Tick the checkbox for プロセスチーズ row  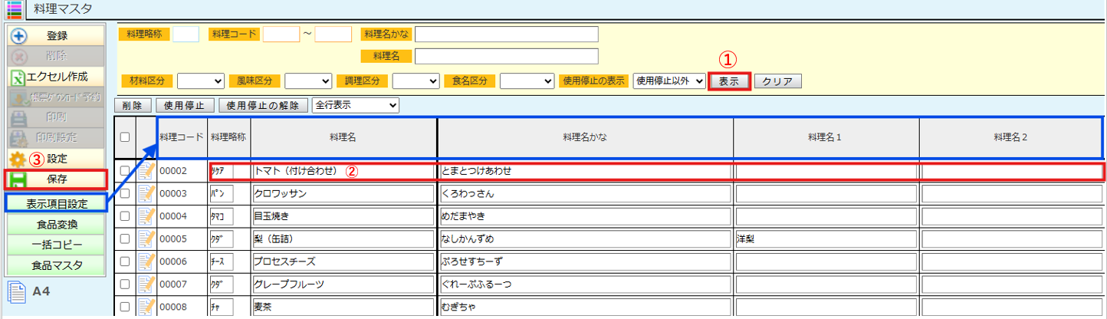pyautogui.click(x=125, y=261)
